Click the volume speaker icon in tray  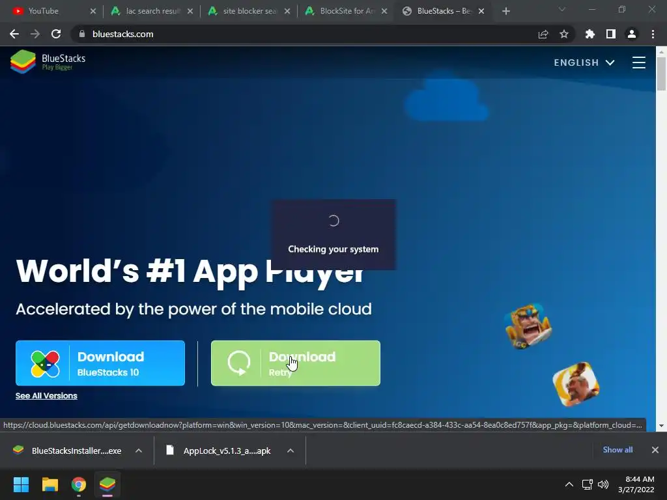click(x=603, y=484)
